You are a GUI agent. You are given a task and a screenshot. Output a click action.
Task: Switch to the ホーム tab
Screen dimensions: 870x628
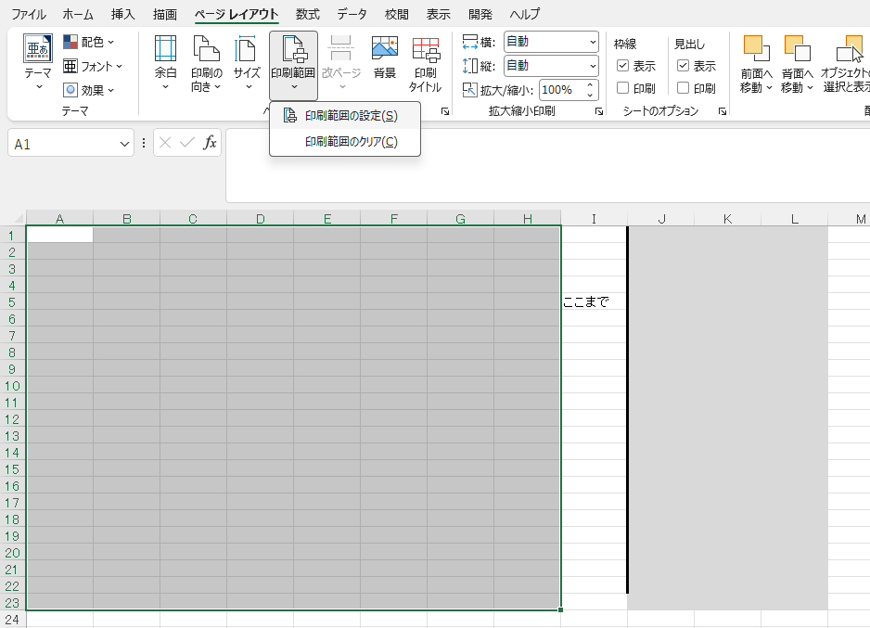point(78,15)
